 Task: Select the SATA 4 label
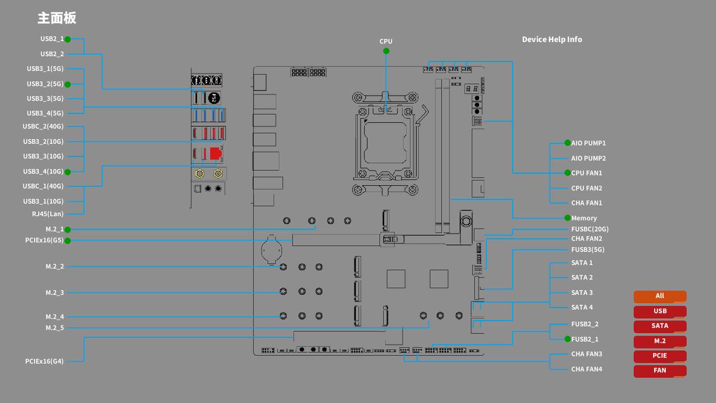pos(582,307)
